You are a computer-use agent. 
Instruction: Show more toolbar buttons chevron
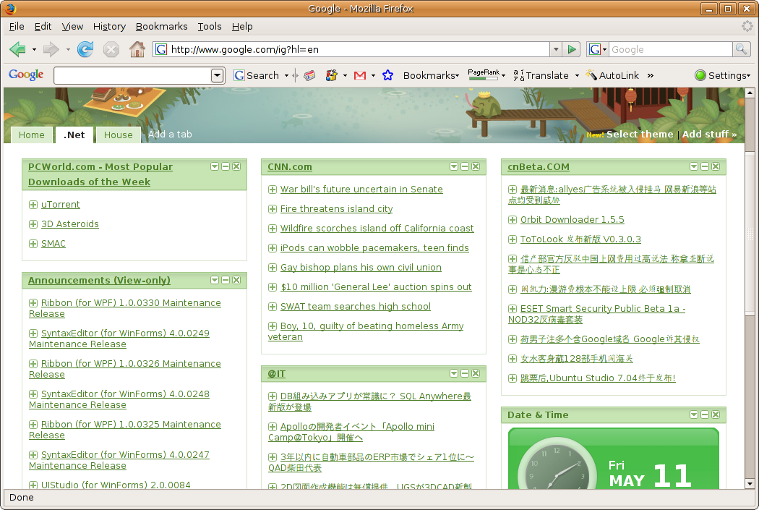tap(651, 75)
